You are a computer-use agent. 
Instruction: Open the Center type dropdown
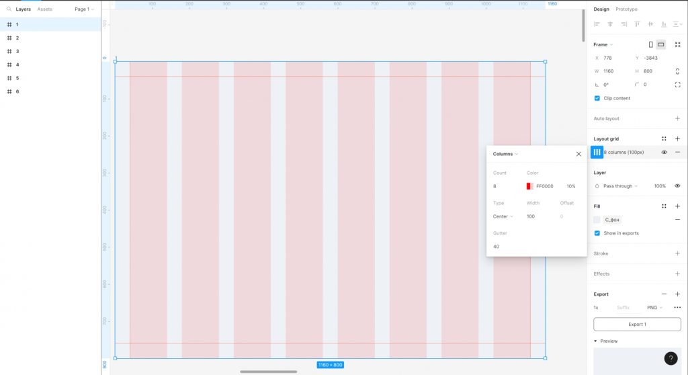[503, 216]
